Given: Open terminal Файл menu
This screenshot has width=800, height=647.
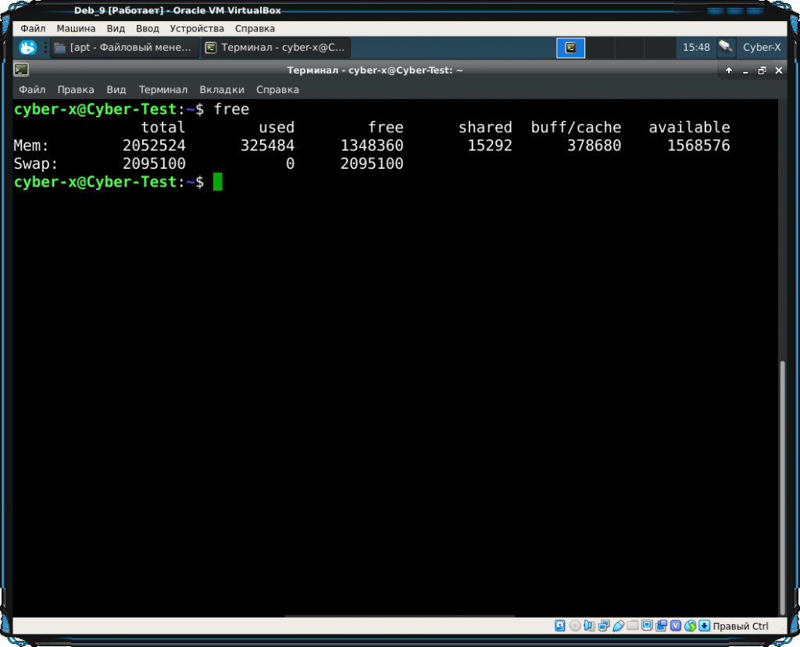Looking at the screenshot, I should [x=32, y=90].
